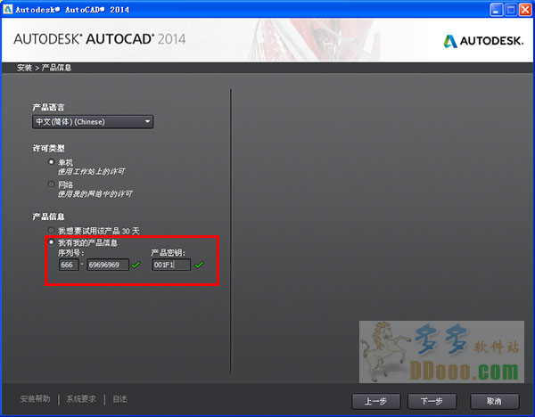Screen dimensions: 535x417
Task: Click the 产品语言 label text
Action: click(48, 108)
